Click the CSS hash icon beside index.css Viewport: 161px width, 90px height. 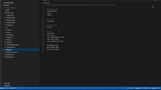coord(5,37)
